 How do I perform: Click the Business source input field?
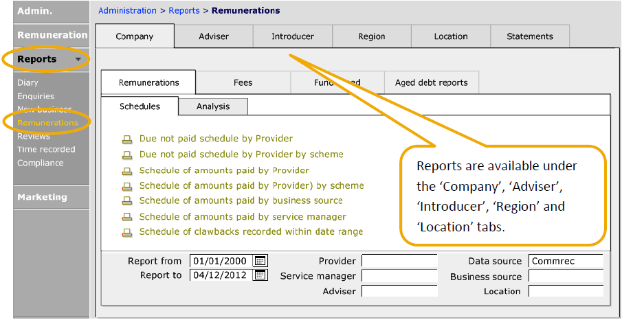(x=566, y=276)
